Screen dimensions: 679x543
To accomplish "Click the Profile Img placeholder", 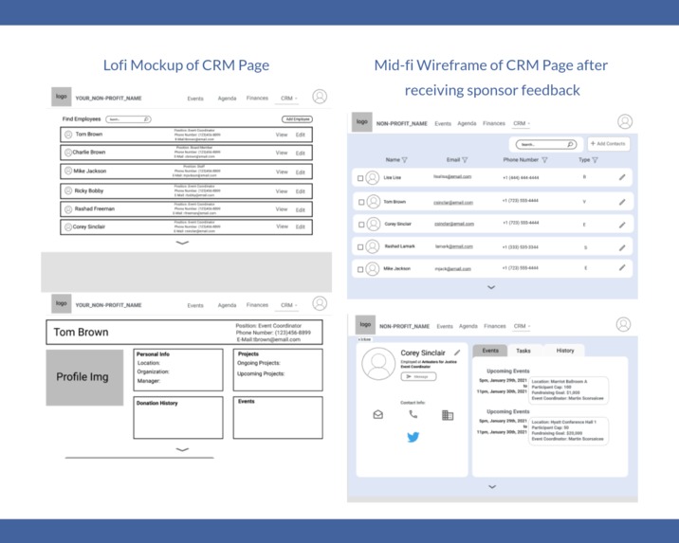I will point(84,377).
